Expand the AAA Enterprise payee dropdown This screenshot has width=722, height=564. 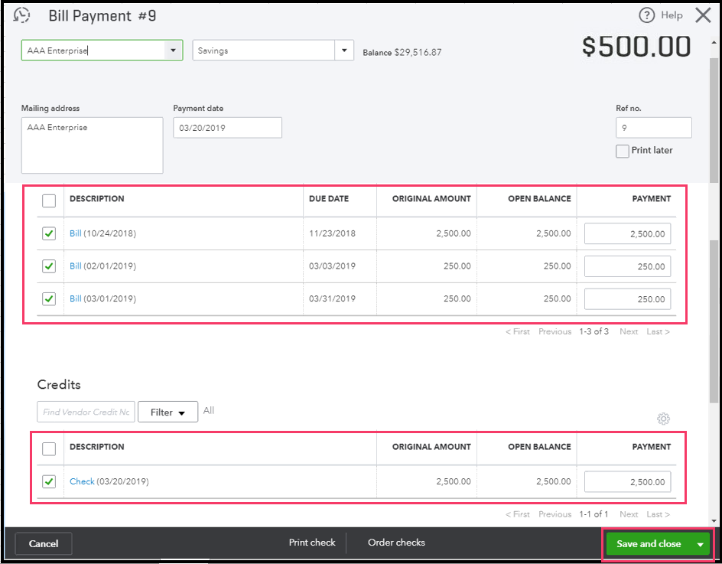point(173,51)
